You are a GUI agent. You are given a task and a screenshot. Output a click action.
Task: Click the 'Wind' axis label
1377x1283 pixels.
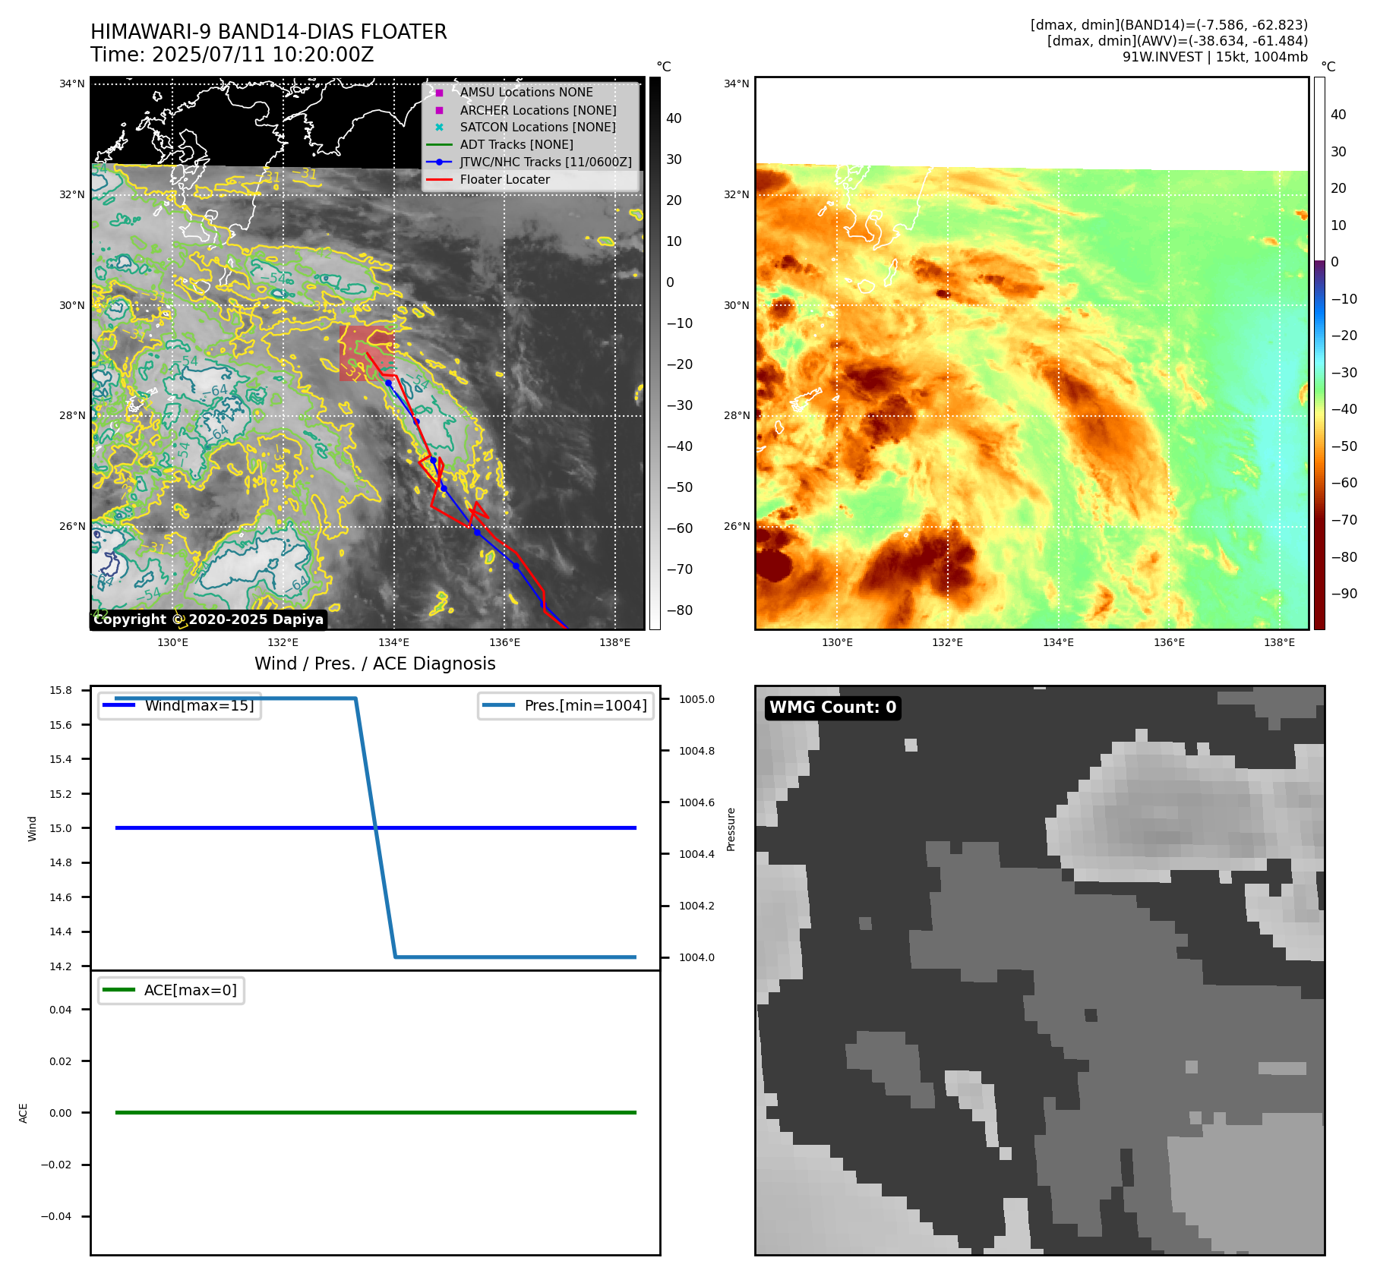coord(33,829)
